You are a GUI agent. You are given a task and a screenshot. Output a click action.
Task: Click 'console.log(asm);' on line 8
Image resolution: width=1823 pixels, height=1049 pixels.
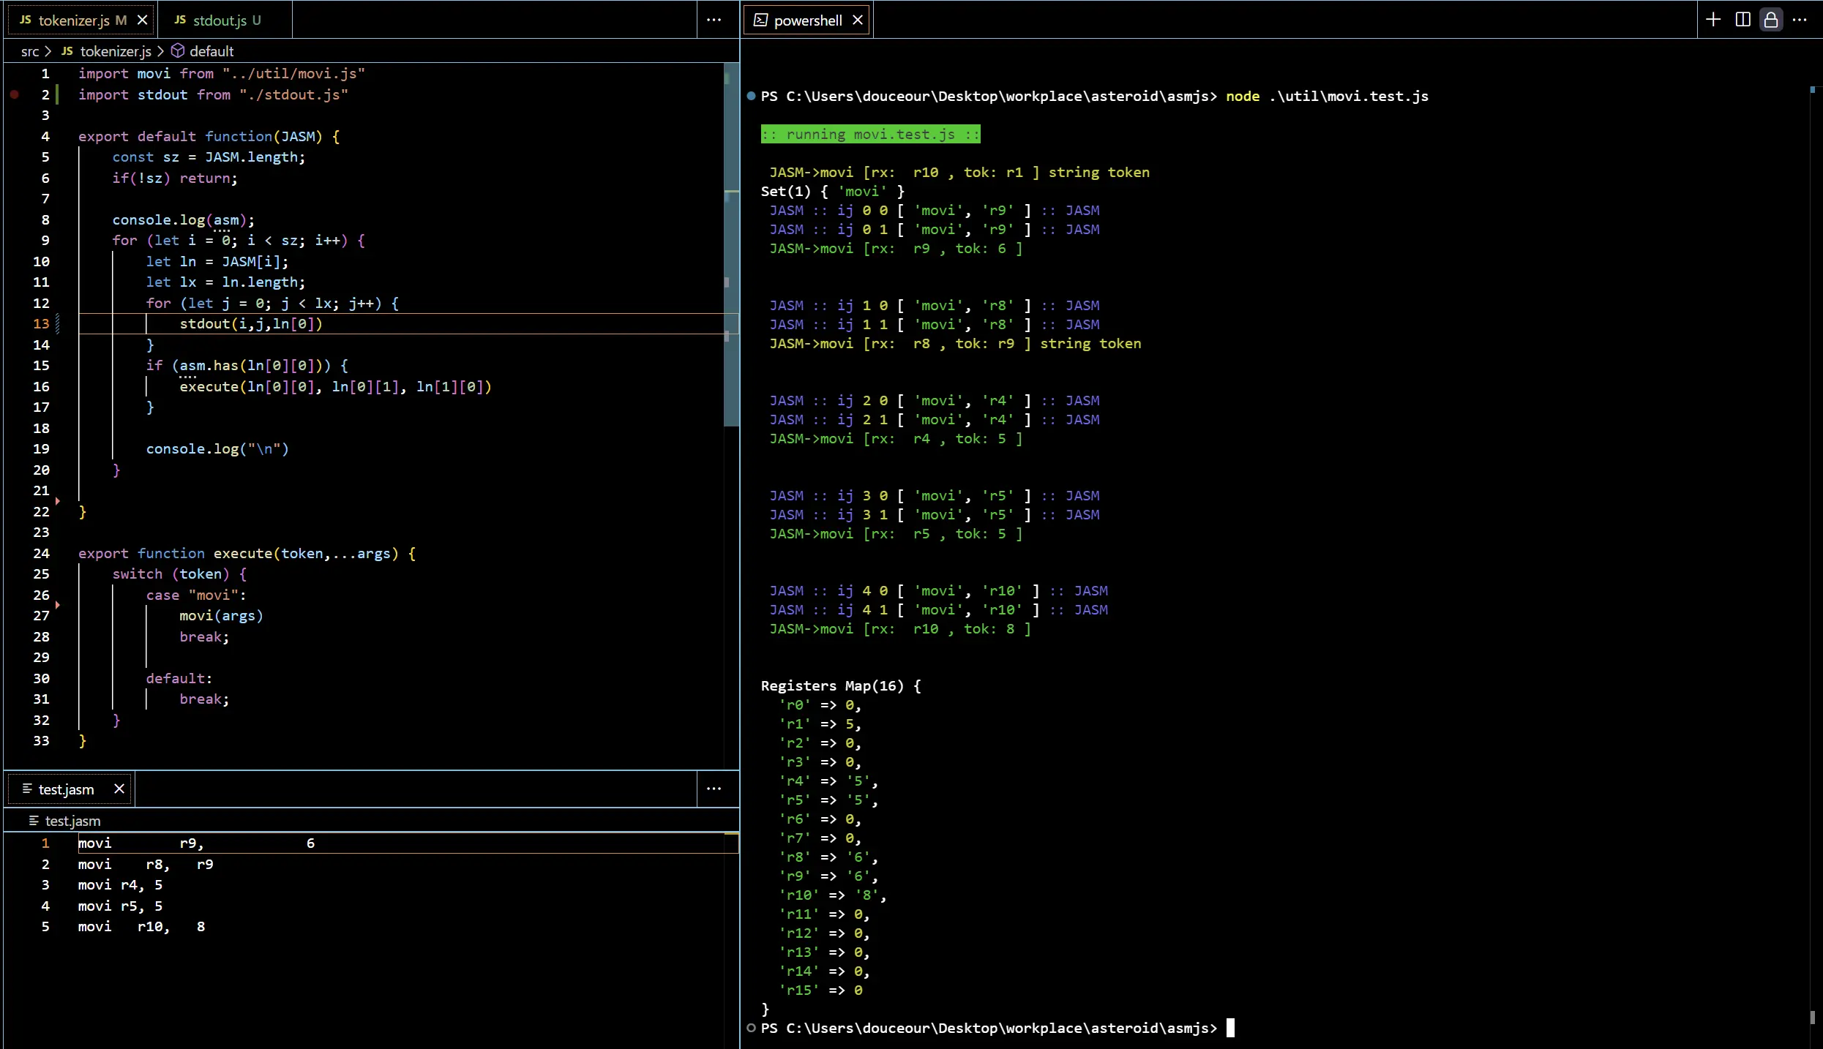click(x=184, y=219)
